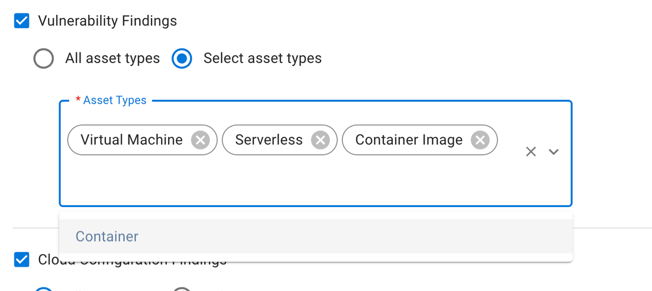Click the Container Image chip label

409,140
